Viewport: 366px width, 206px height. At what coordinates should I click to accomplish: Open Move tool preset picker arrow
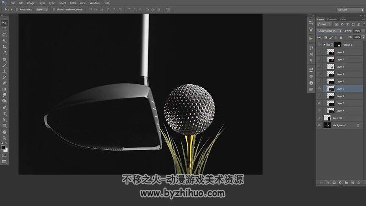pyautogui.click(x=12, y=10)
